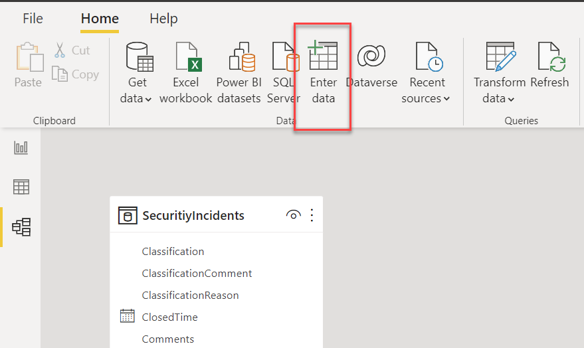Viewport: 584px width, 348px height.
Task: Open Model view in sidebar
Action: 21,227
